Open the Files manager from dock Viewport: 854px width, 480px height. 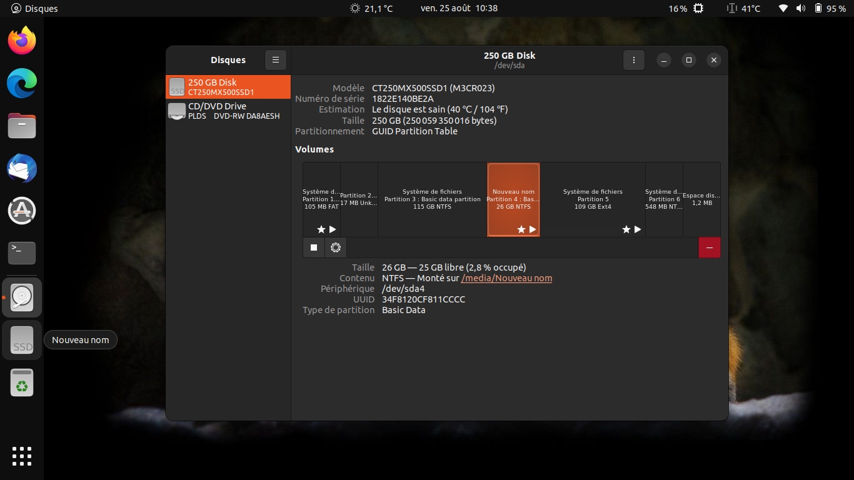[22, 126]
